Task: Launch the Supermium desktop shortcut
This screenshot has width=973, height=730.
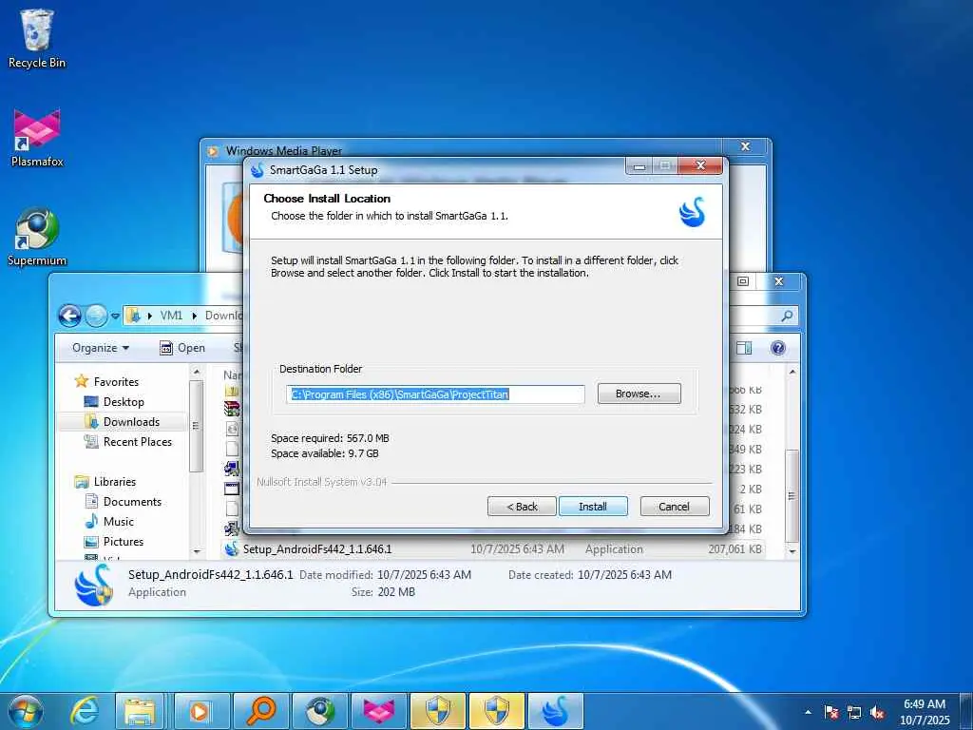Action: [37, 237]
